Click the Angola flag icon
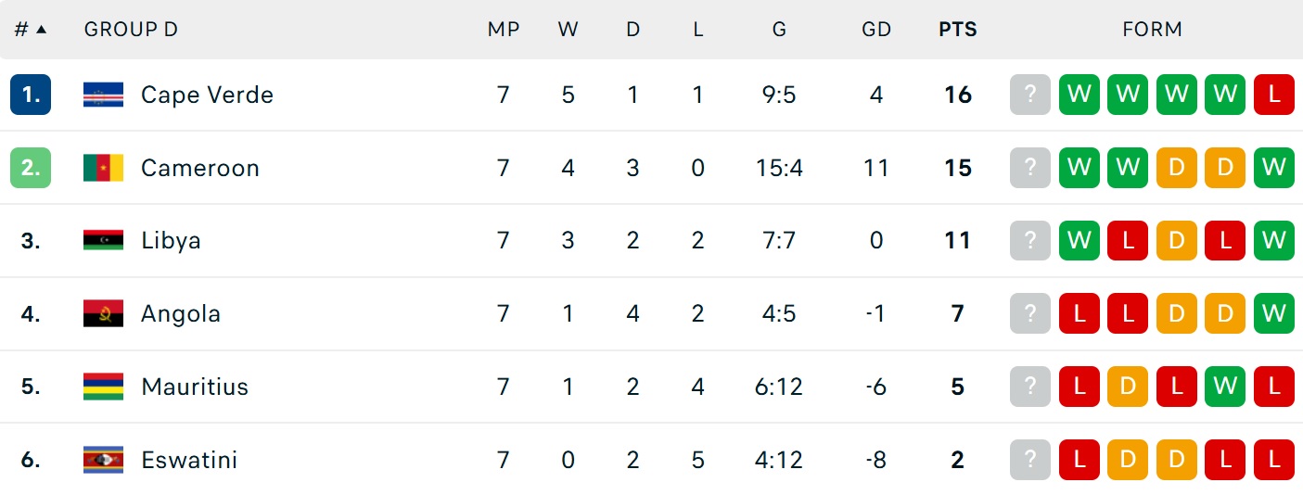This screenshot has height=495, width=1303. point(103,313)
